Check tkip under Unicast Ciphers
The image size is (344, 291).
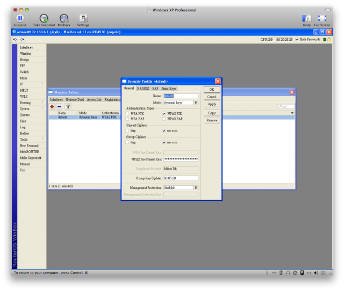(x=127, y=130)
